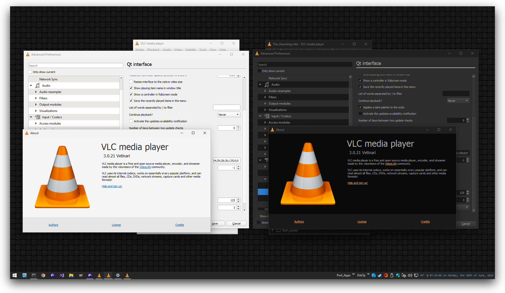
Task: Click cone icon in The_Haunting.m4a window titlebar
Action: point(269,44)
